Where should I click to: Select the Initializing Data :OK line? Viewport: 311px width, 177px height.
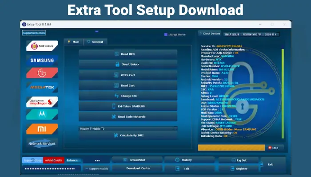point(214,136)
